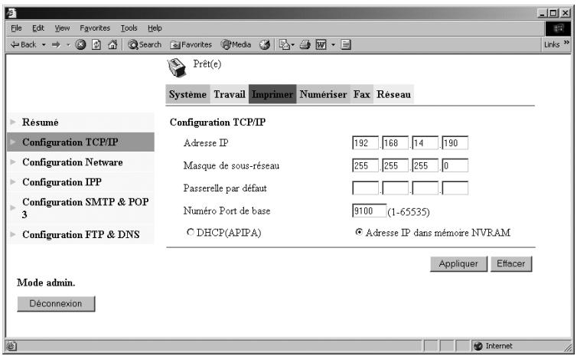This screenshot has height=356, width=577.
Task: Click the IP address field containing 168
Action: [x=395, y=143]
